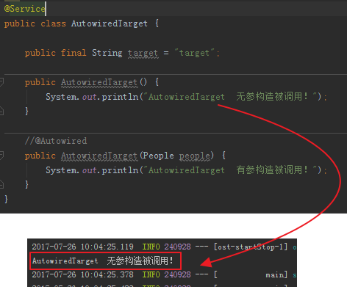Collapse the People constructor fold marker
The image size is (347, 295).
[x=1, y=156]
